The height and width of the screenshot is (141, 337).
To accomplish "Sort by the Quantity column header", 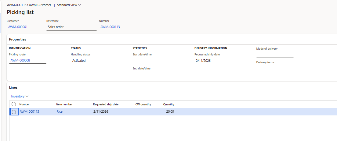I will click(x=168, y=104).
